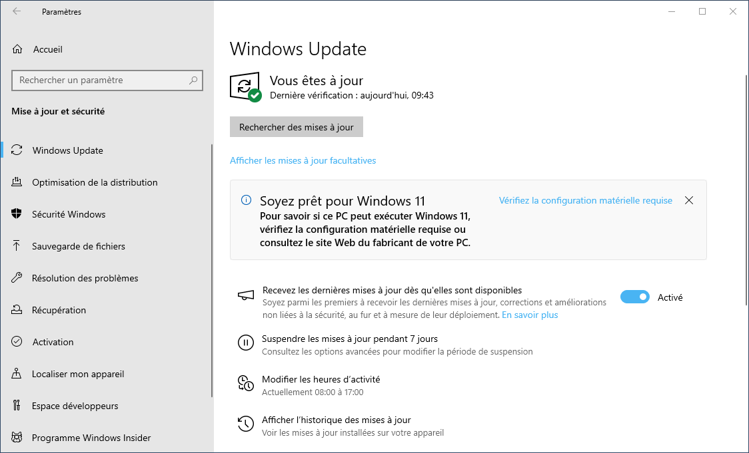Click the clock icon for heures d'activité

tap(245, 383)
